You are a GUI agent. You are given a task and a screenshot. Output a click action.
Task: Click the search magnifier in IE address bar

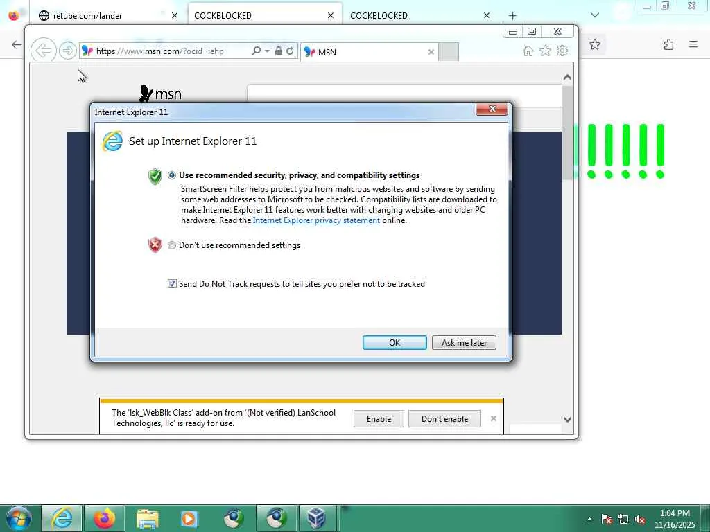pos(256,51)
